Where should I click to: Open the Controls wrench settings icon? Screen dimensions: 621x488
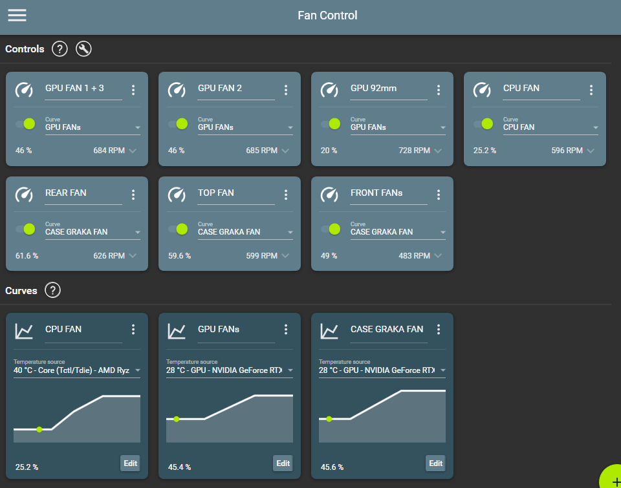tap(83, 49)
